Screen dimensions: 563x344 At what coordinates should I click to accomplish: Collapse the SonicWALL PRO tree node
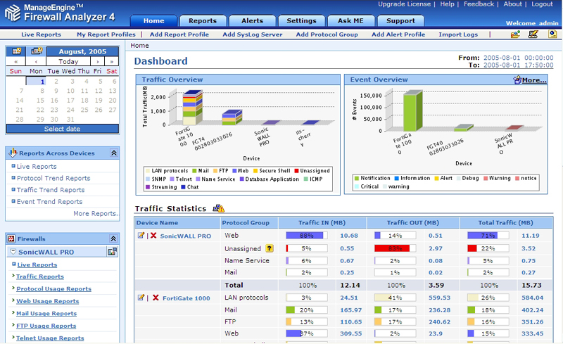coord(13,252)
